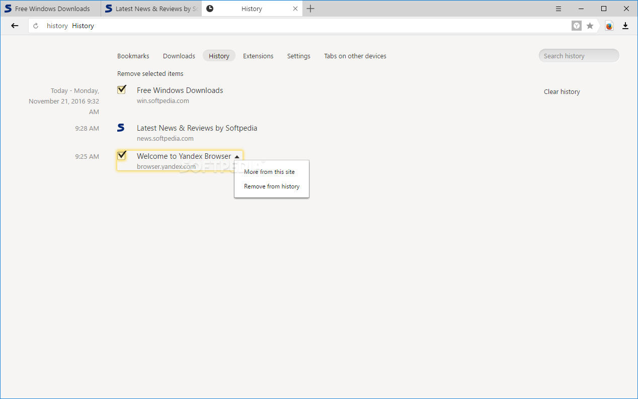Click the 9:25 AM timestamp
This screenshot has width=638, height=399.
87,156
